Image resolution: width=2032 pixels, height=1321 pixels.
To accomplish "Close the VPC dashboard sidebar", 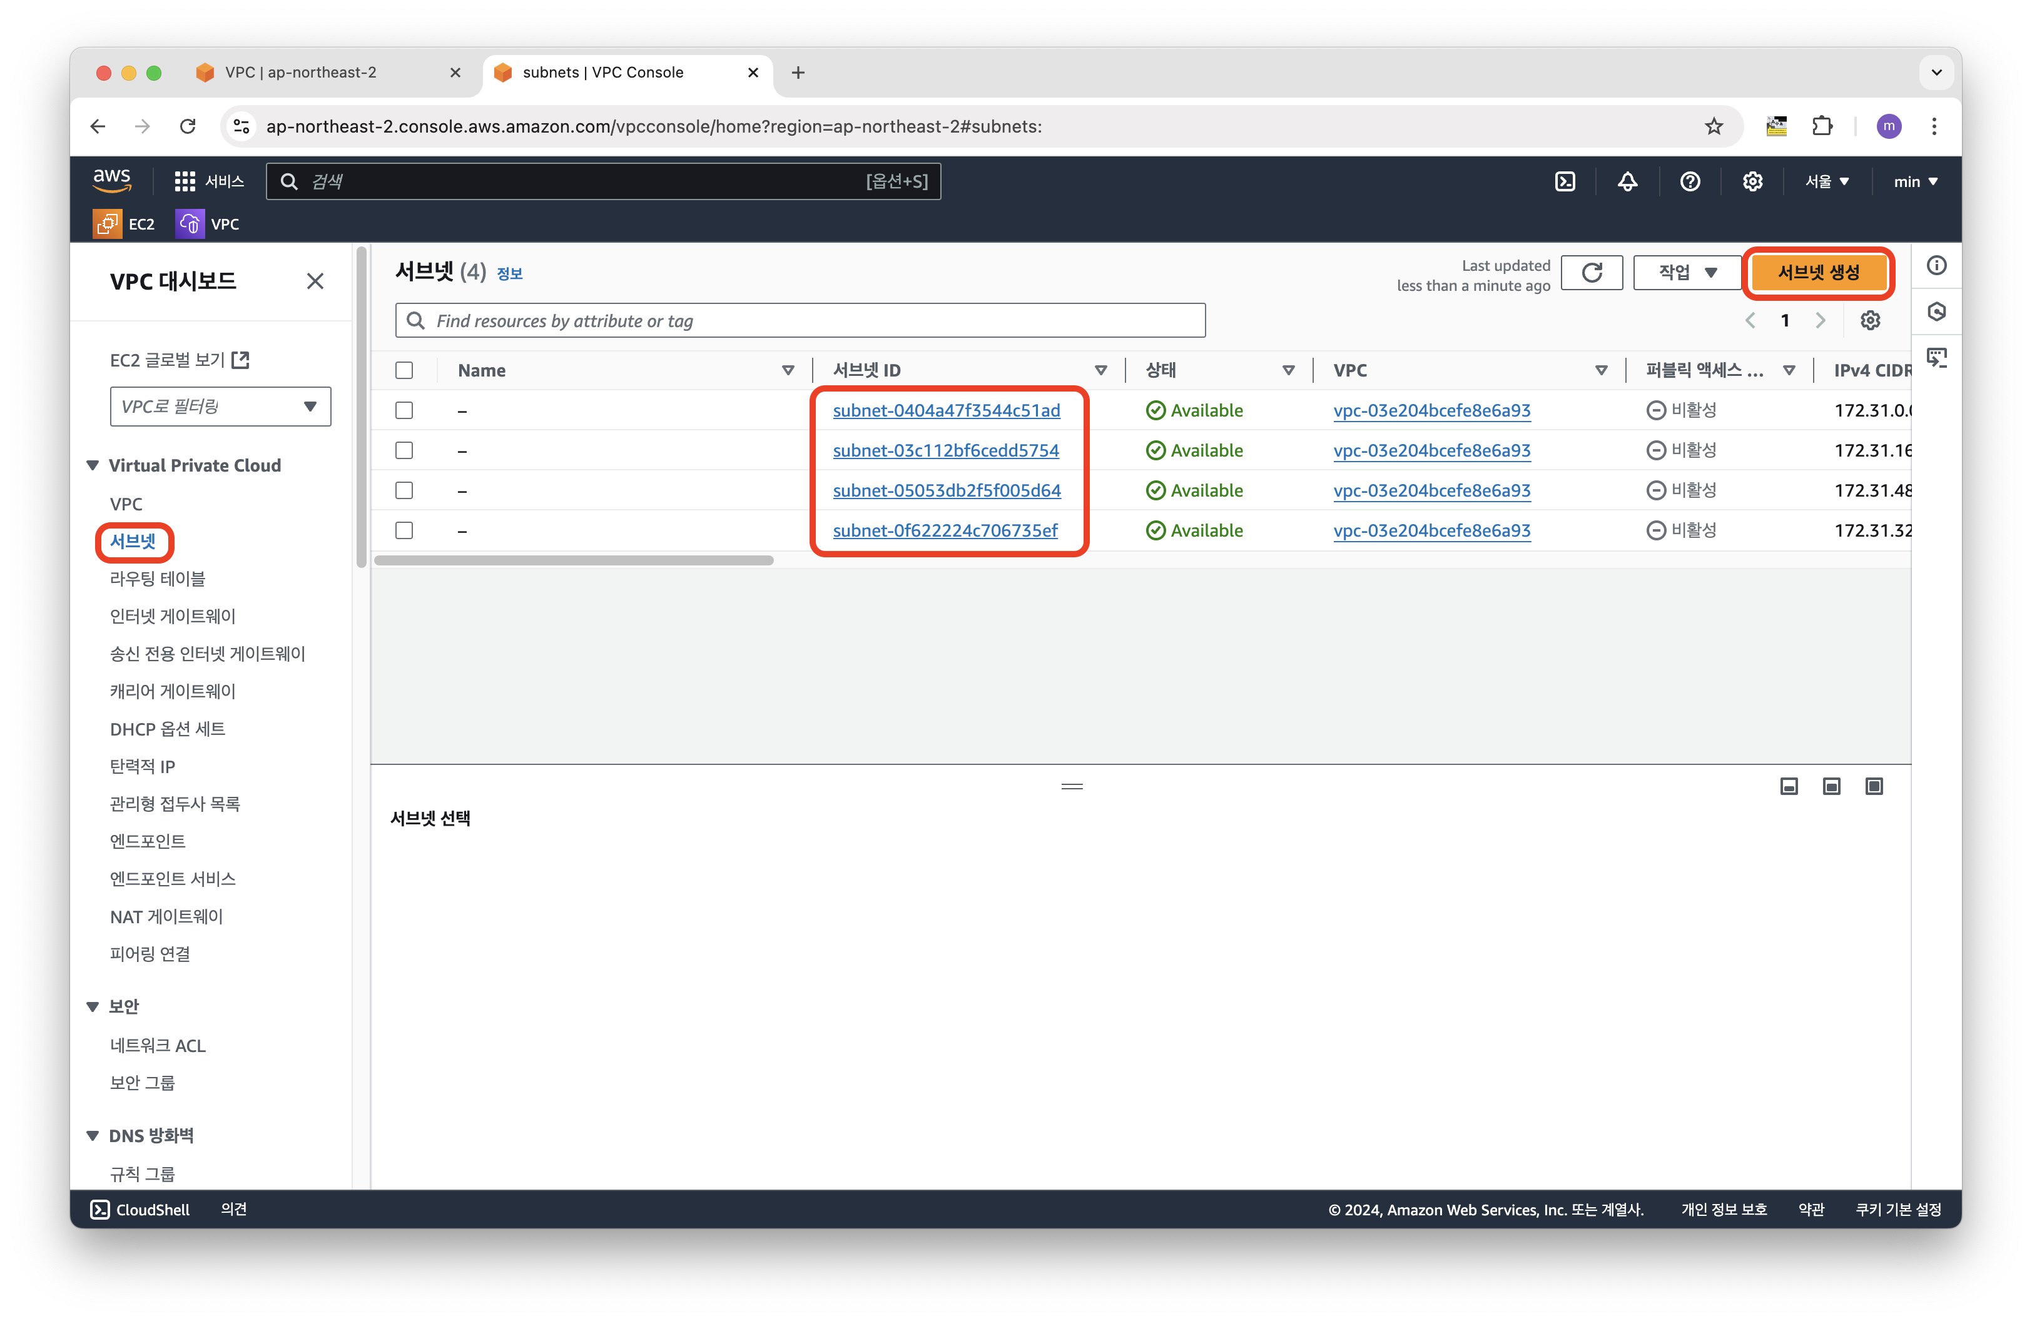I will pos(315,281).
